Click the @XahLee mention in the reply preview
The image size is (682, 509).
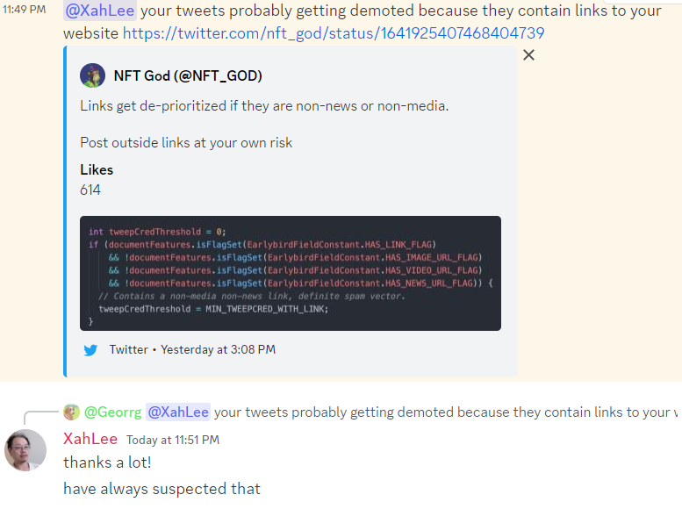click(178, 412)
